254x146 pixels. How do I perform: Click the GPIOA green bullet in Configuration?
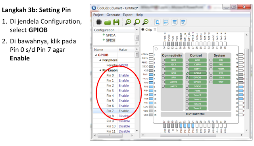[104, 35]
